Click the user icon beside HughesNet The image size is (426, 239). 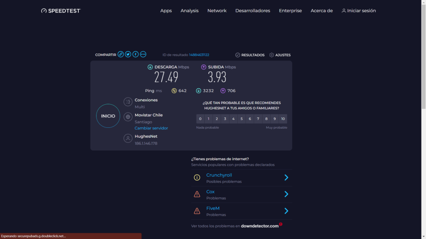[128, 139]
